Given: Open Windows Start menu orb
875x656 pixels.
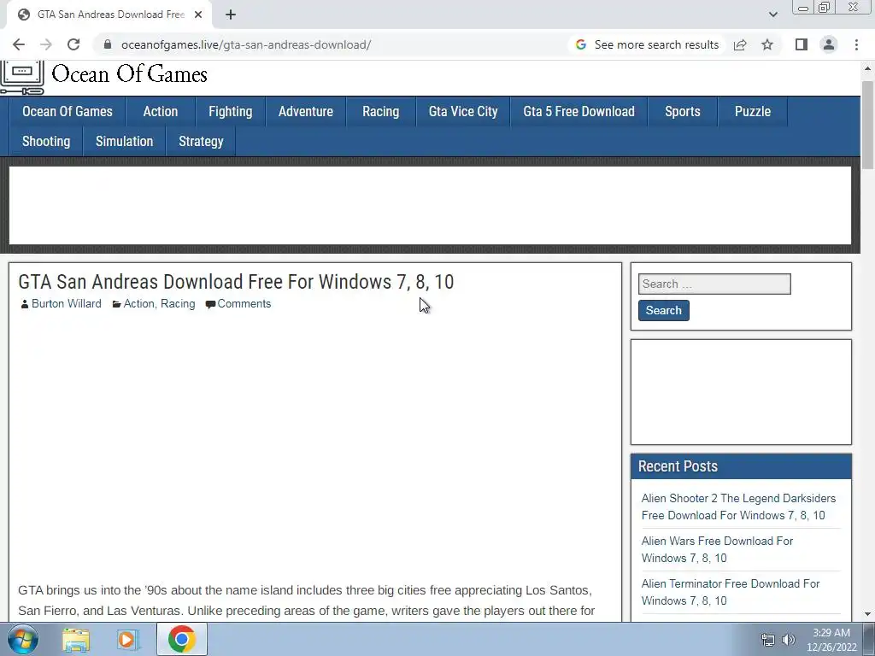Looking at the screenshot, I should tap(23, 639).
